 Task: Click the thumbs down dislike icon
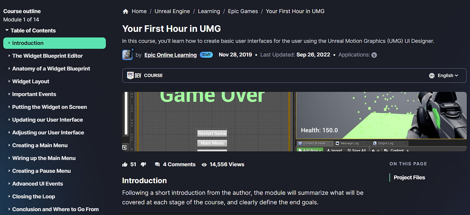(143, 164)
